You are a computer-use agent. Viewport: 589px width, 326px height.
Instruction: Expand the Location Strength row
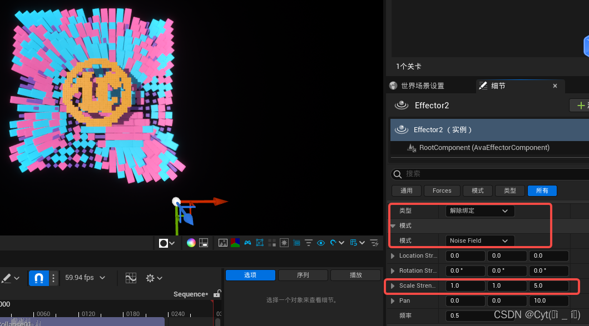click(x=393, y=256)
